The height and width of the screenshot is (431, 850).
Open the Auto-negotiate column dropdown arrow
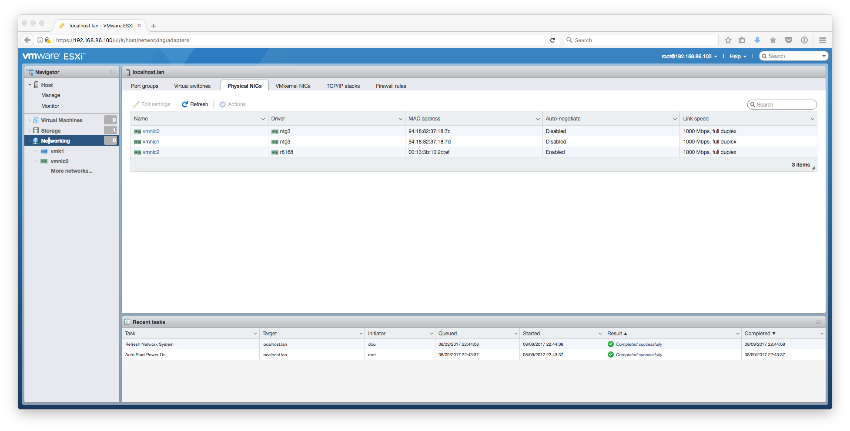[675, 119]
